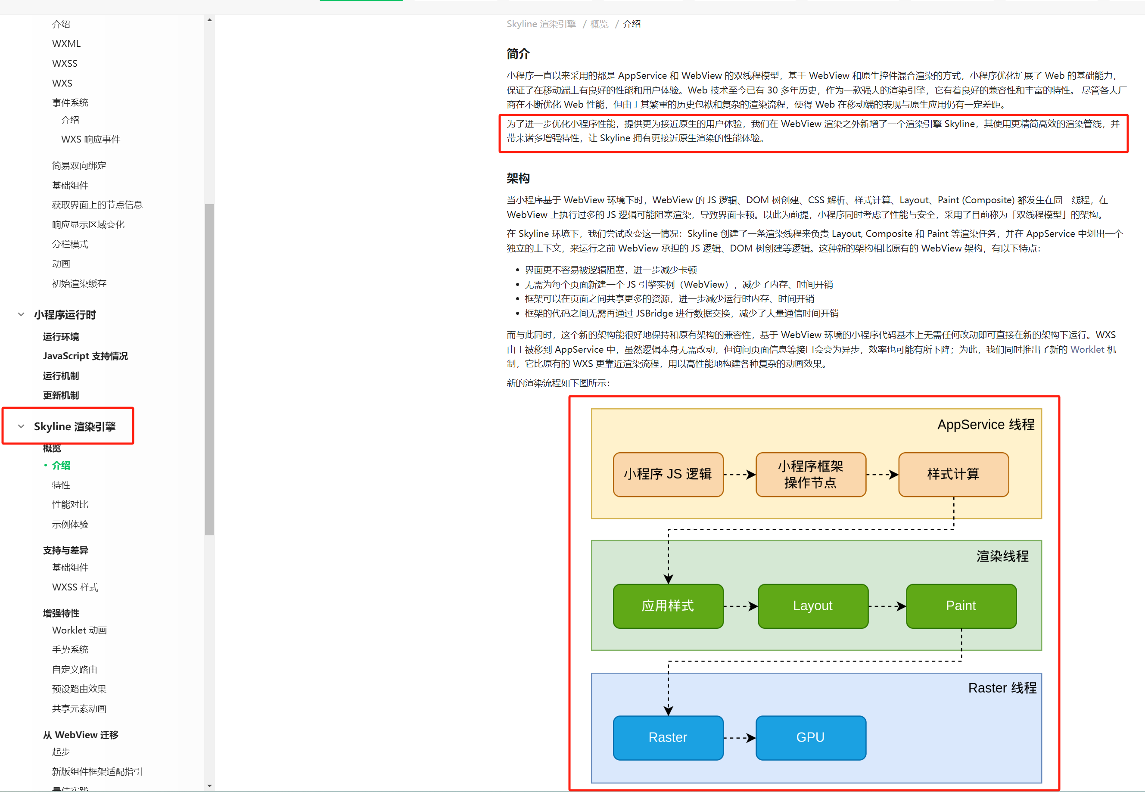
Task: Collapse the Skyline 渲染引擎 section chevron
Action: (21, 426)
